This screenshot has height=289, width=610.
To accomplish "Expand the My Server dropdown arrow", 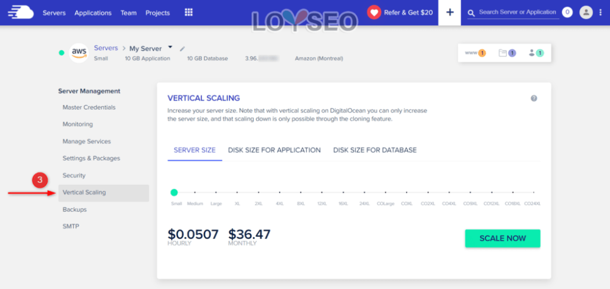I will (170, 48).
